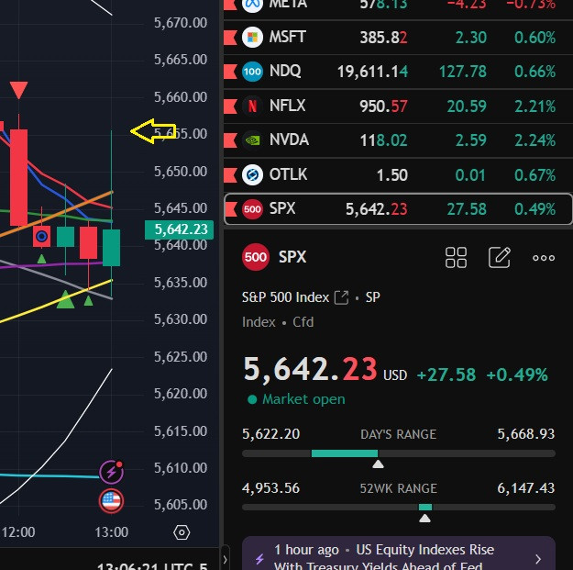Select the latest green candlestick at 13:00
Viewport: 573px width, 570px height.
tap(112, 248)
